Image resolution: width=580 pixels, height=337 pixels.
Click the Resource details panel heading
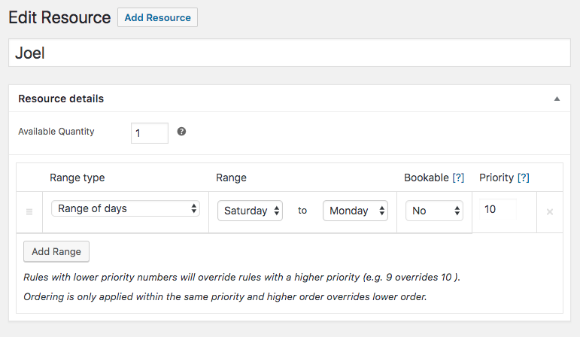coord(61,99)
